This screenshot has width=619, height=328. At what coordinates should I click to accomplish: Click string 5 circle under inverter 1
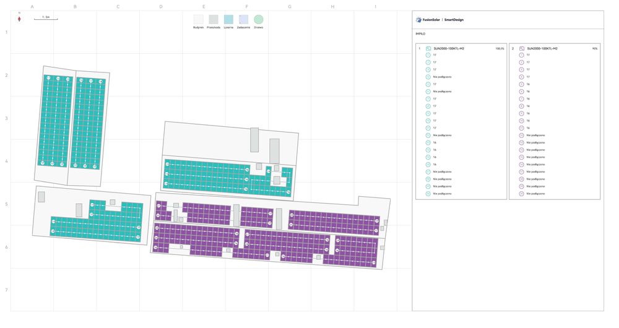428,84
